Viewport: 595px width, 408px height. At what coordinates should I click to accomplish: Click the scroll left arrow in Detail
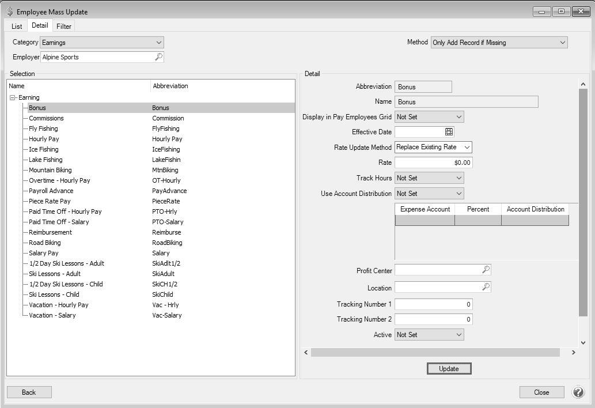(306, 352)
